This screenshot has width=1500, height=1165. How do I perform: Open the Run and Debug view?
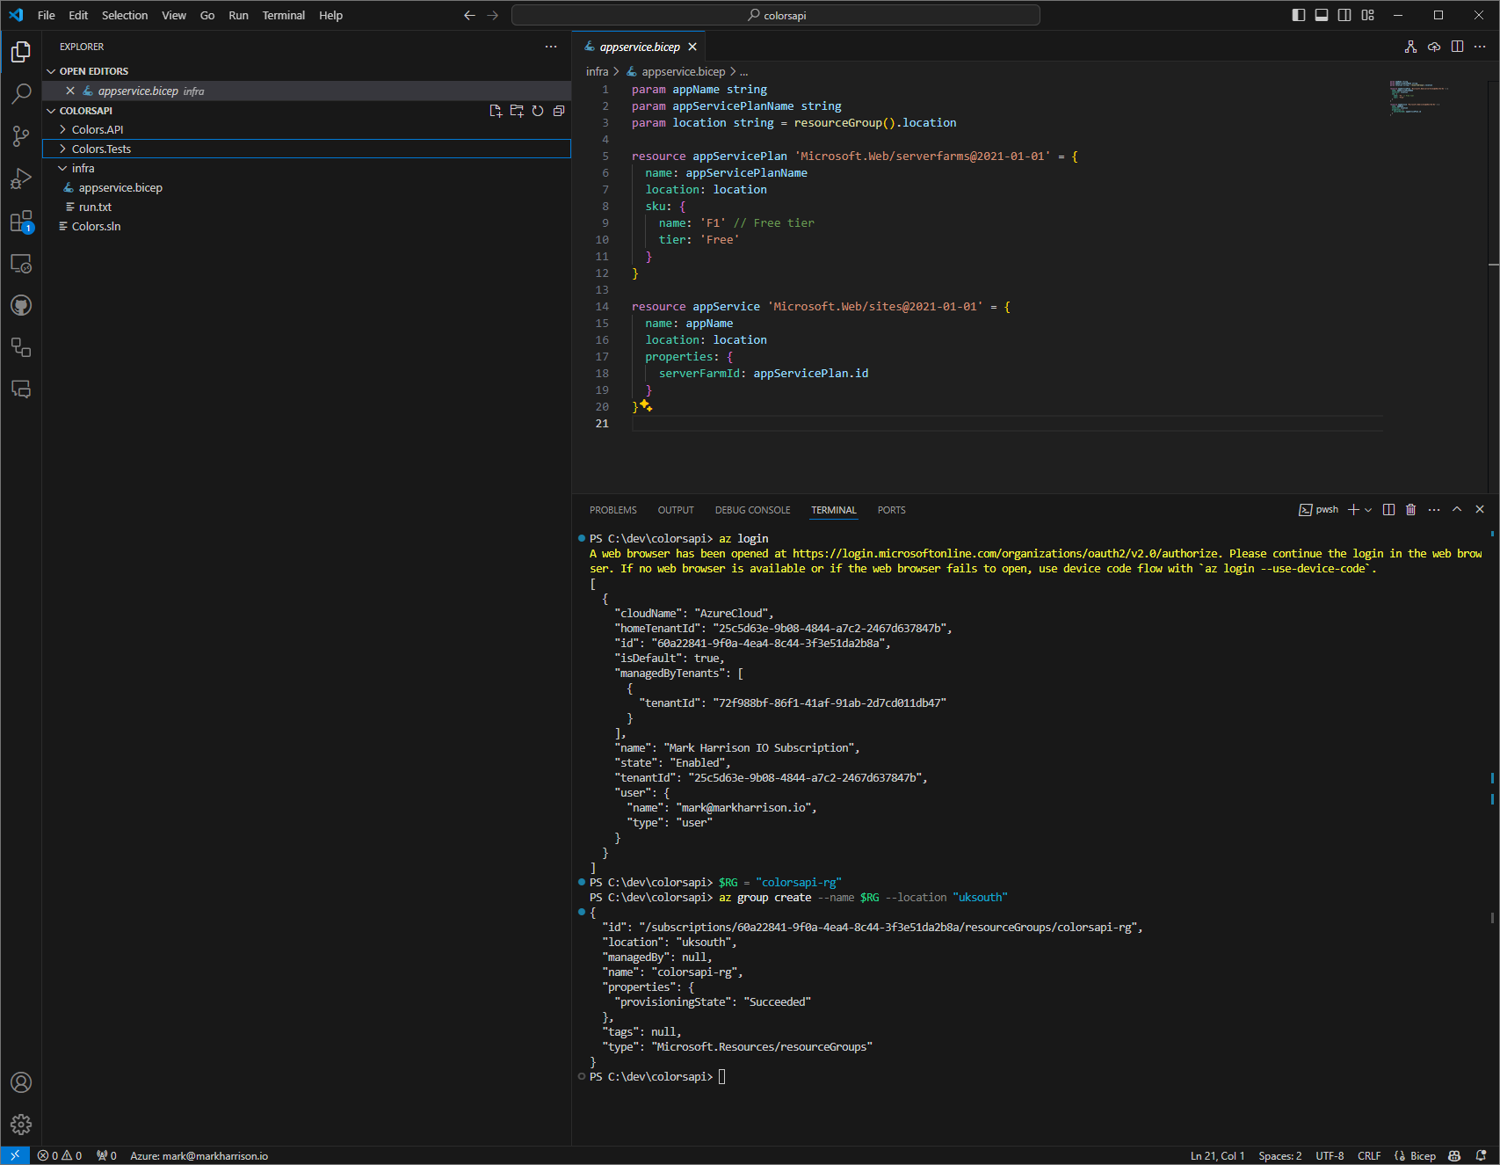[21, 179]
